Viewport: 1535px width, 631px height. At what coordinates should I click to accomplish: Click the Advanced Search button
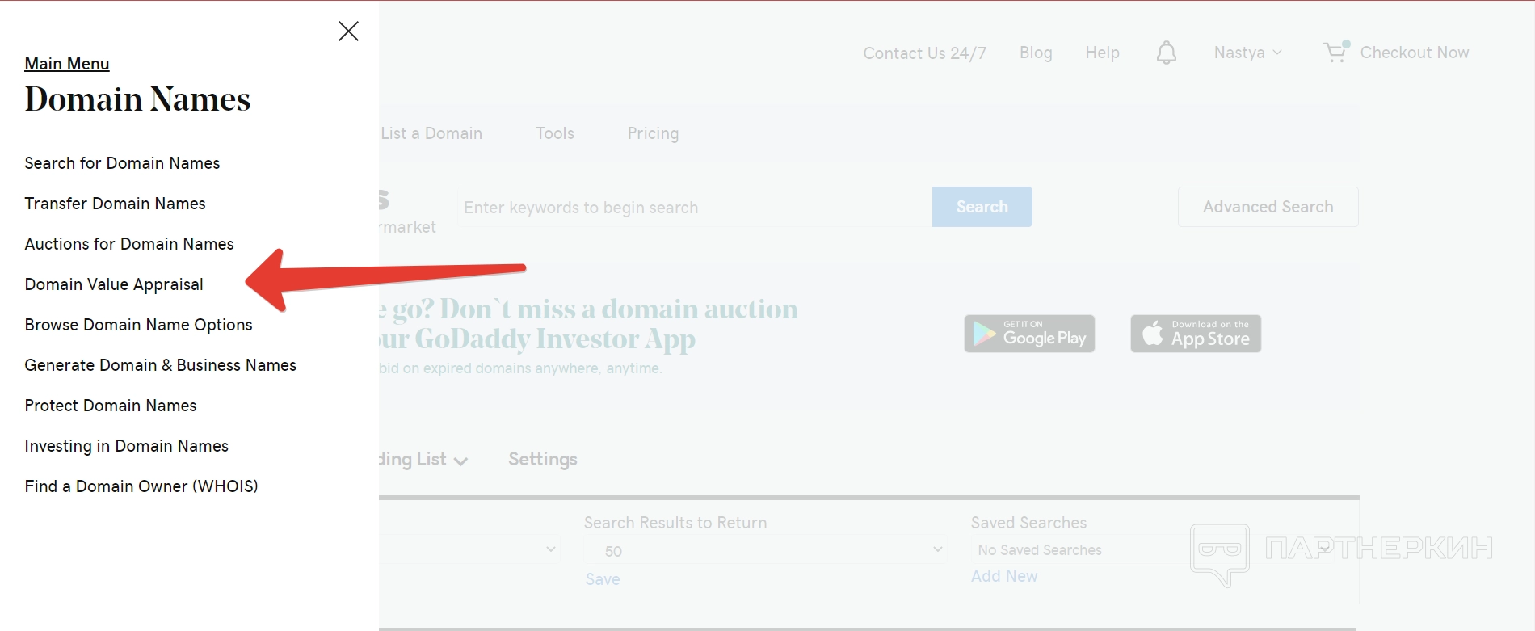point(1268,207)
